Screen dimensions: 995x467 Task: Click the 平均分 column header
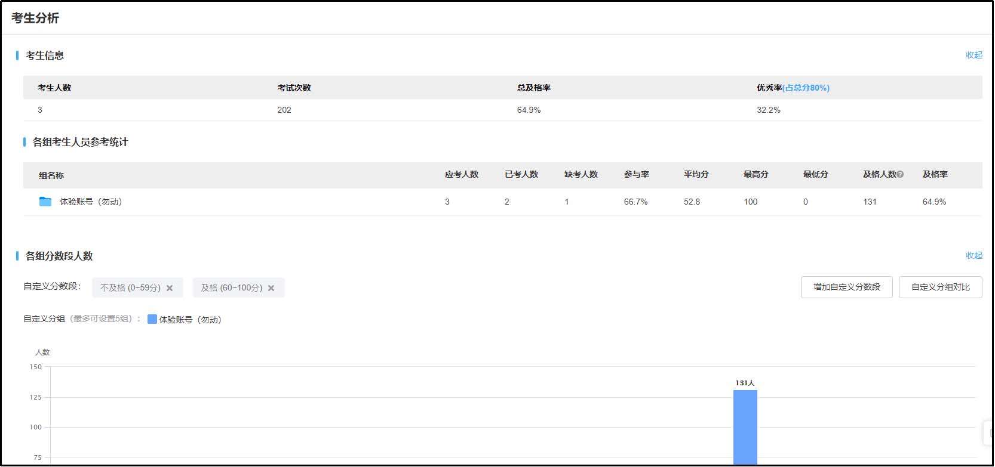tap(696, 175)
